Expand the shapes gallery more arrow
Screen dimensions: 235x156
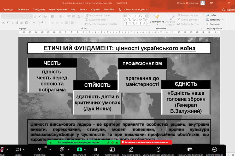[x=148, y=23]
